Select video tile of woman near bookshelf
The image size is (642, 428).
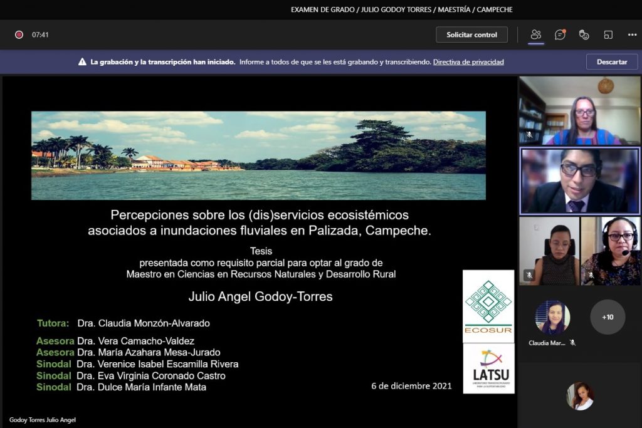pyautogui.click(x=579, y=111)
